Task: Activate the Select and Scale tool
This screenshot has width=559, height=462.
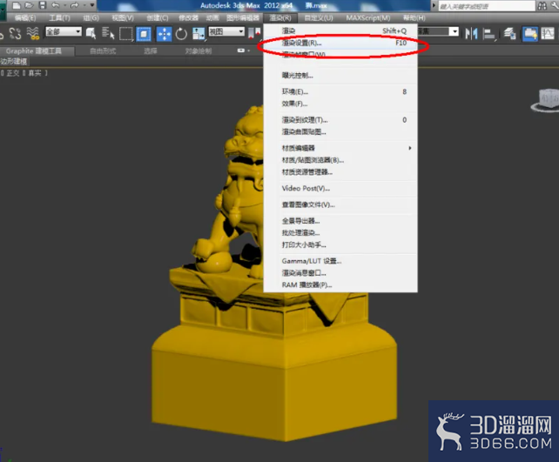Action: (x=199, y=34)
